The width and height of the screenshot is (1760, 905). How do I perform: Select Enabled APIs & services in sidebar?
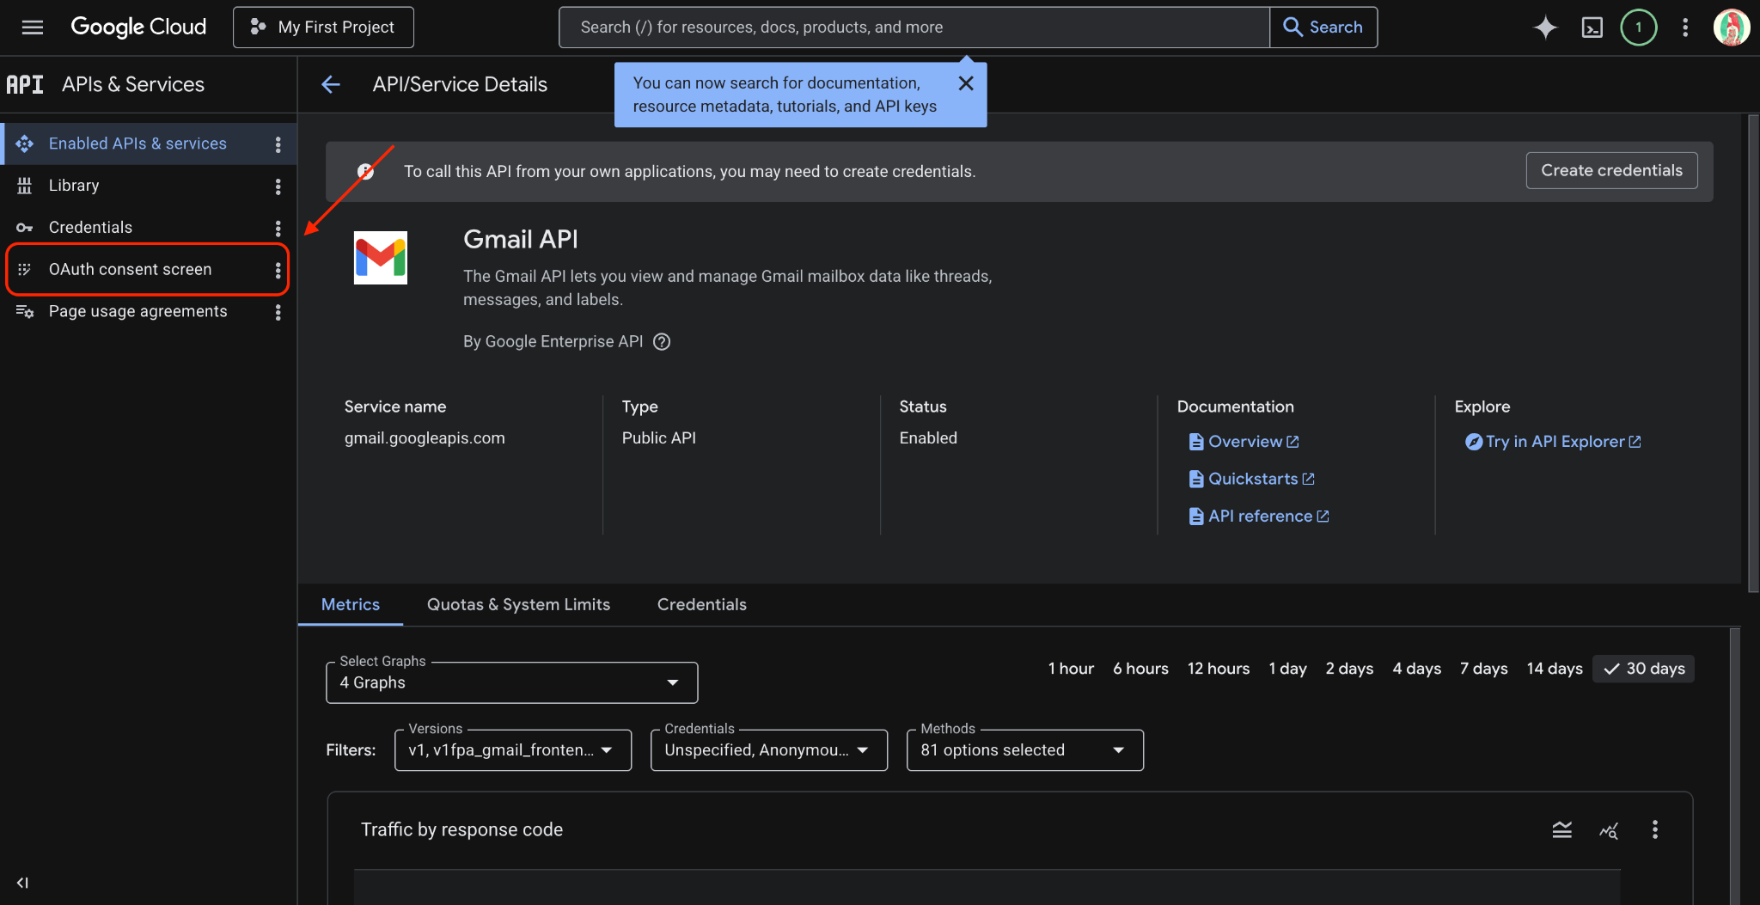pos(137,144)
